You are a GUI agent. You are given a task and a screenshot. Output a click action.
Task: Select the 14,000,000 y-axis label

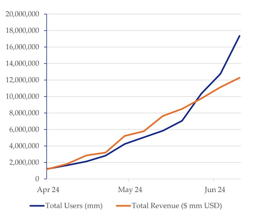(x=22, y=63)
